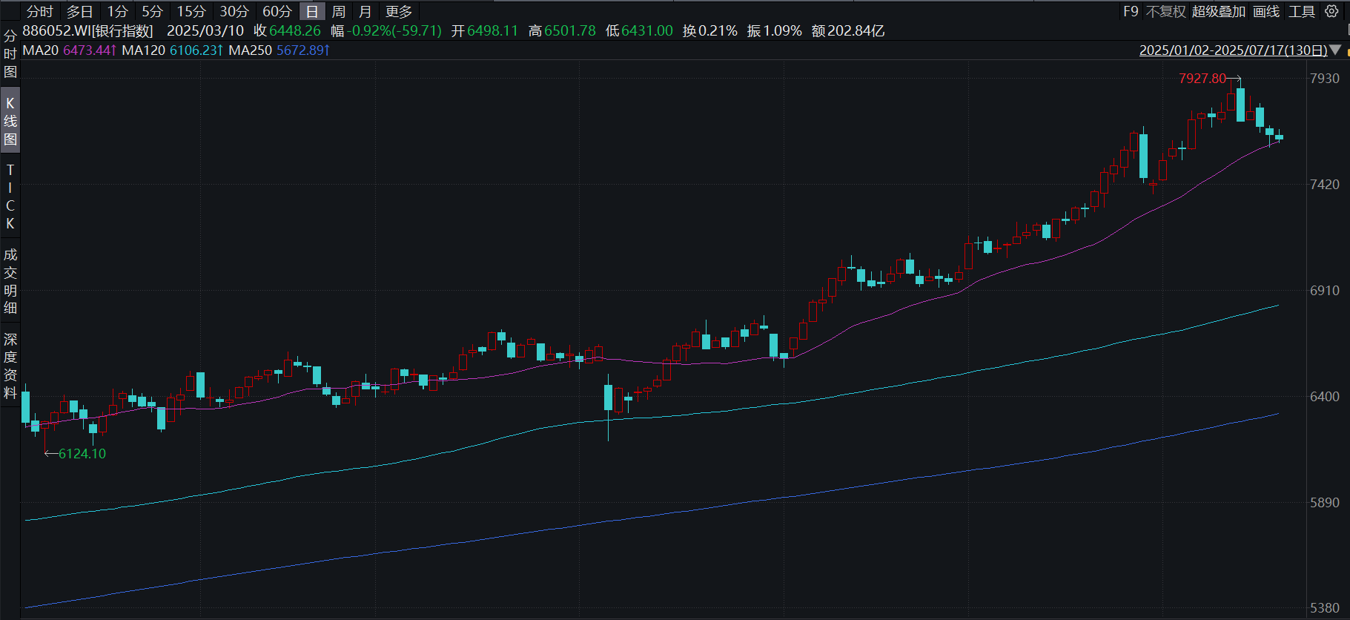Select the 分时 intraday view
The width and height of the screenshot is (1350, 620).
click(40, 11)
